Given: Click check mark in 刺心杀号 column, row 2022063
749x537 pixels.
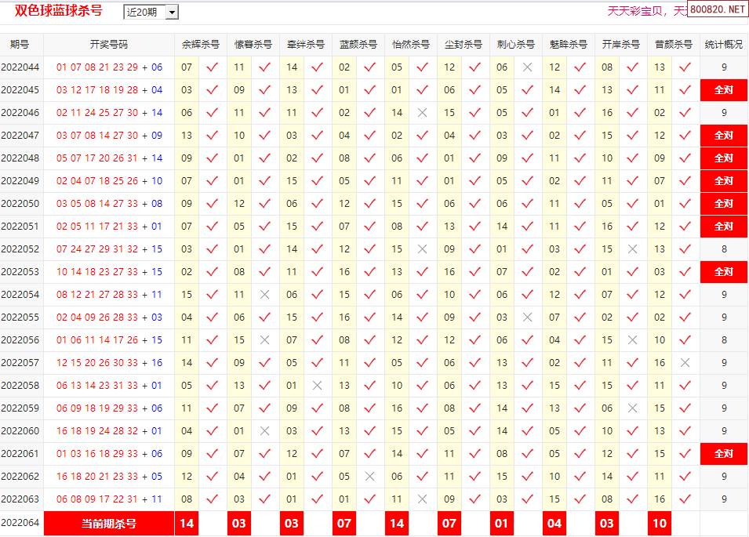Looking at the screenshot, I should coord(527,499).
